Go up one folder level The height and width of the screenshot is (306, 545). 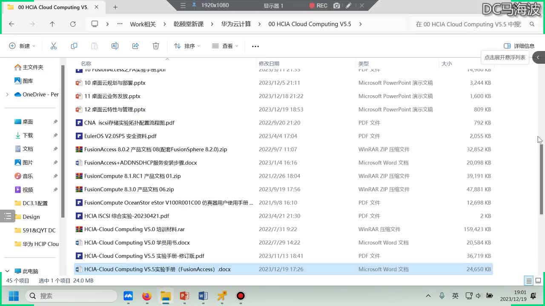pos(52,24)
